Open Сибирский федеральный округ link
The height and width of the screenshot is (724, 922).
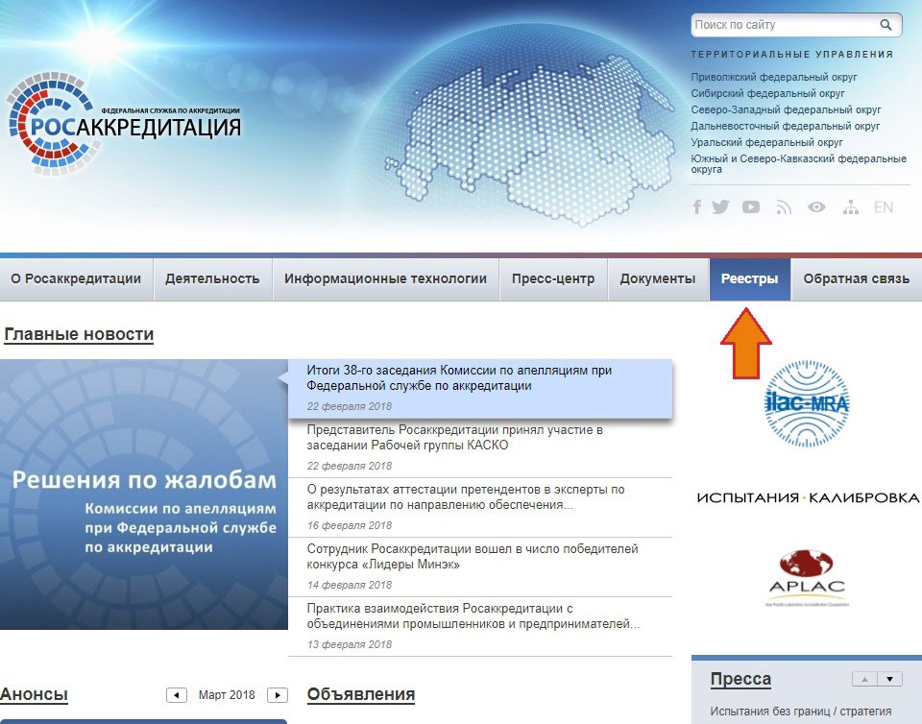point(767,93)
